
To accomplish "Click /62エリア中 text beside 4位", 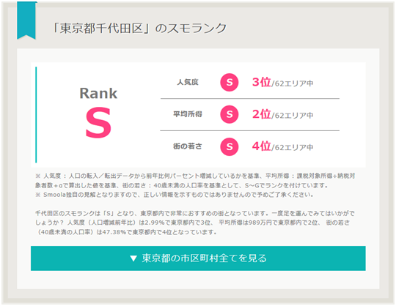I will [292, 147].
